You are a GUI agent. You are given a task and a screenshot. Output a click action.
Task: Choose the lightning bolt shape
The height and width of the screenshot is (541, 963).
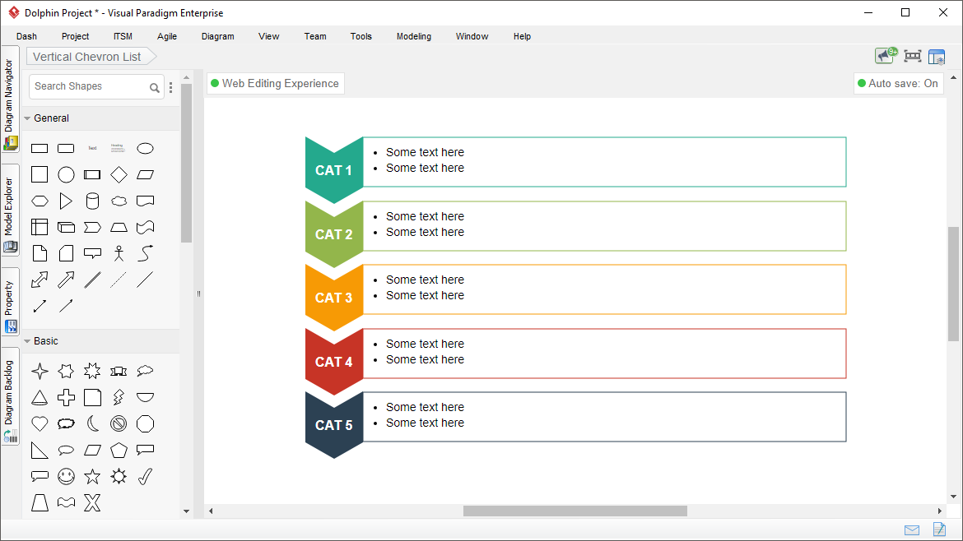pos(119,397)
